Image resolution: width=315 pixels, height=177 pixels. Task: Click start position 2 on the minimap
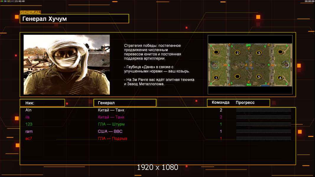238,53
